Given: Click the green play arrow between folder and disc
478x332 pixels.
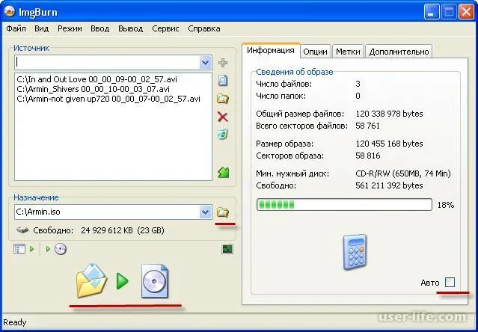Looking at the screenshot, I should [123, 281].
